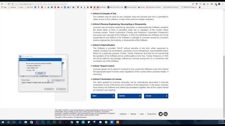Collapse Article 8 Termination of License section
This screenshot has width=225, height=126.
92,79
